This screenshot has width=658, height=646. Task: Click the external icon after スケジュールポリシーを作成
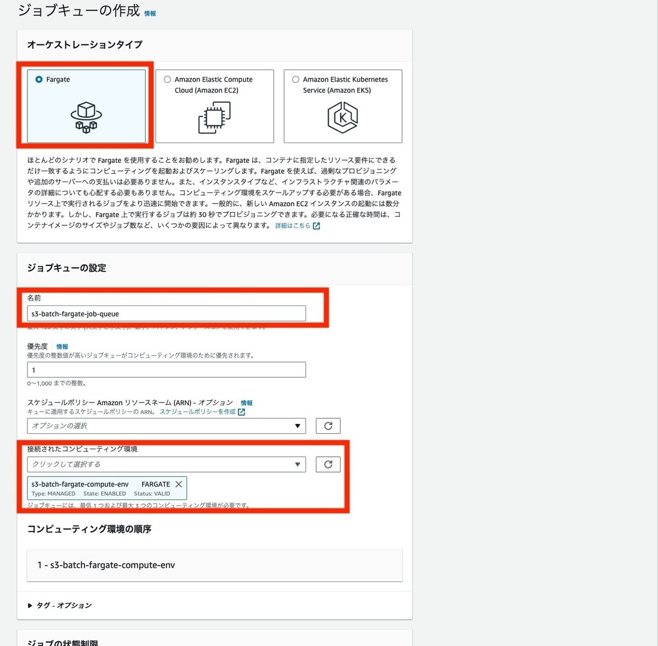[241, 412]
